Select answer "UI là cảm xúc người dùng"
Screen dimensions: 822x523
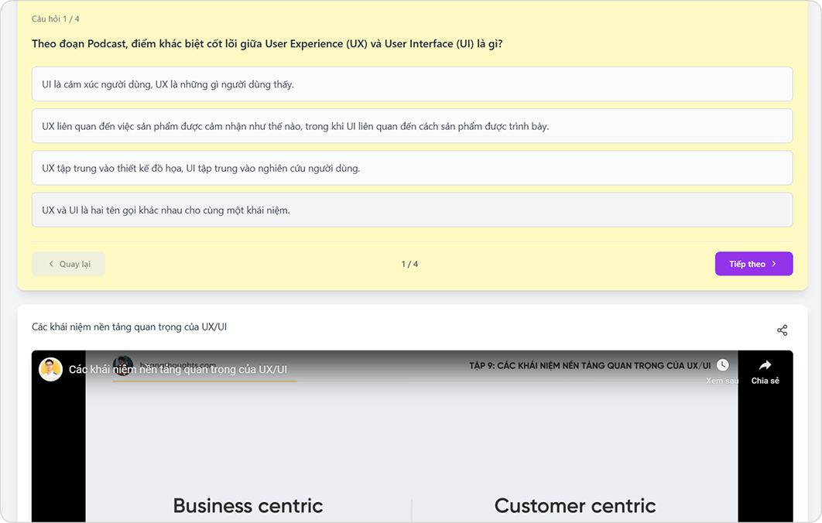pos(412,84)
